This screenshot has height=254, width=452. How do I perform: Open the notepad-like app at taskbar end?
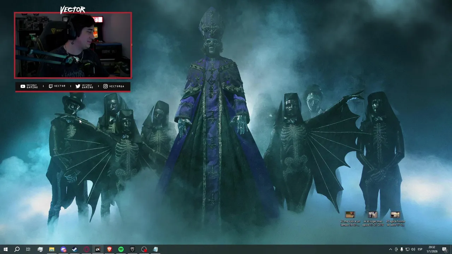pos(155,249)
